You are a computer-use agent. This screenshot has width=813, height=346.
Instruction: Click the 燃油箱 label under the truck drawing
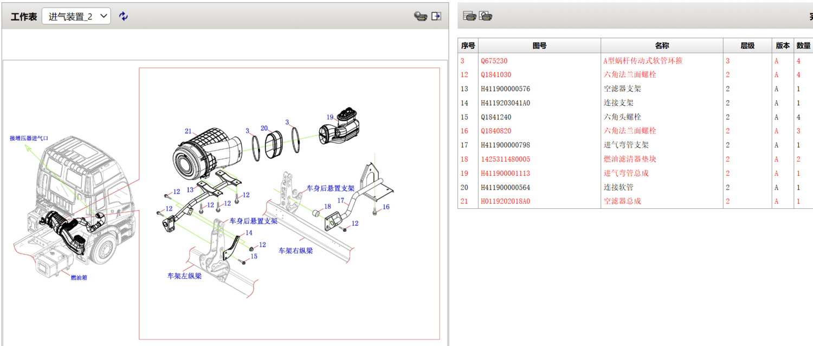tap(79, 277)
